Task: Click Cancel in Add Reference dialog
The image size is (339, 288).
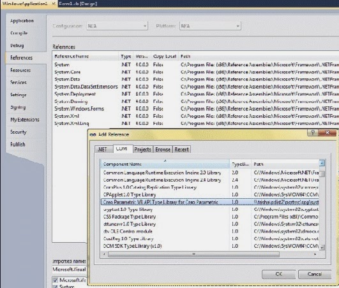Action: tap(315, 274)
